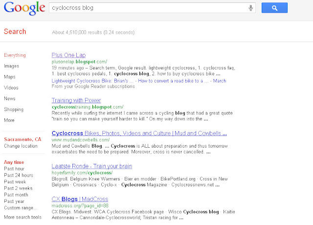Screen dimensions: 313x225
Task: Click Change location
Action: tap(21, 146)
